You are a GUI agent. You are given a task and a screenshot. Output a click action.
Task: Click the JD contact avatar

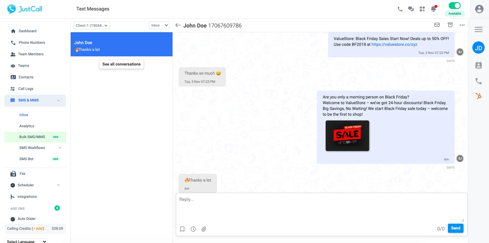tap(478, 48)
